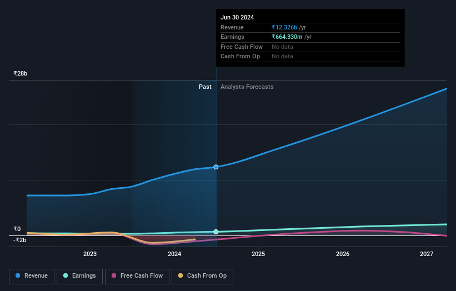This screenshot has width=456, height=291.
Task: Click the Past label
Action: point(205,87)
